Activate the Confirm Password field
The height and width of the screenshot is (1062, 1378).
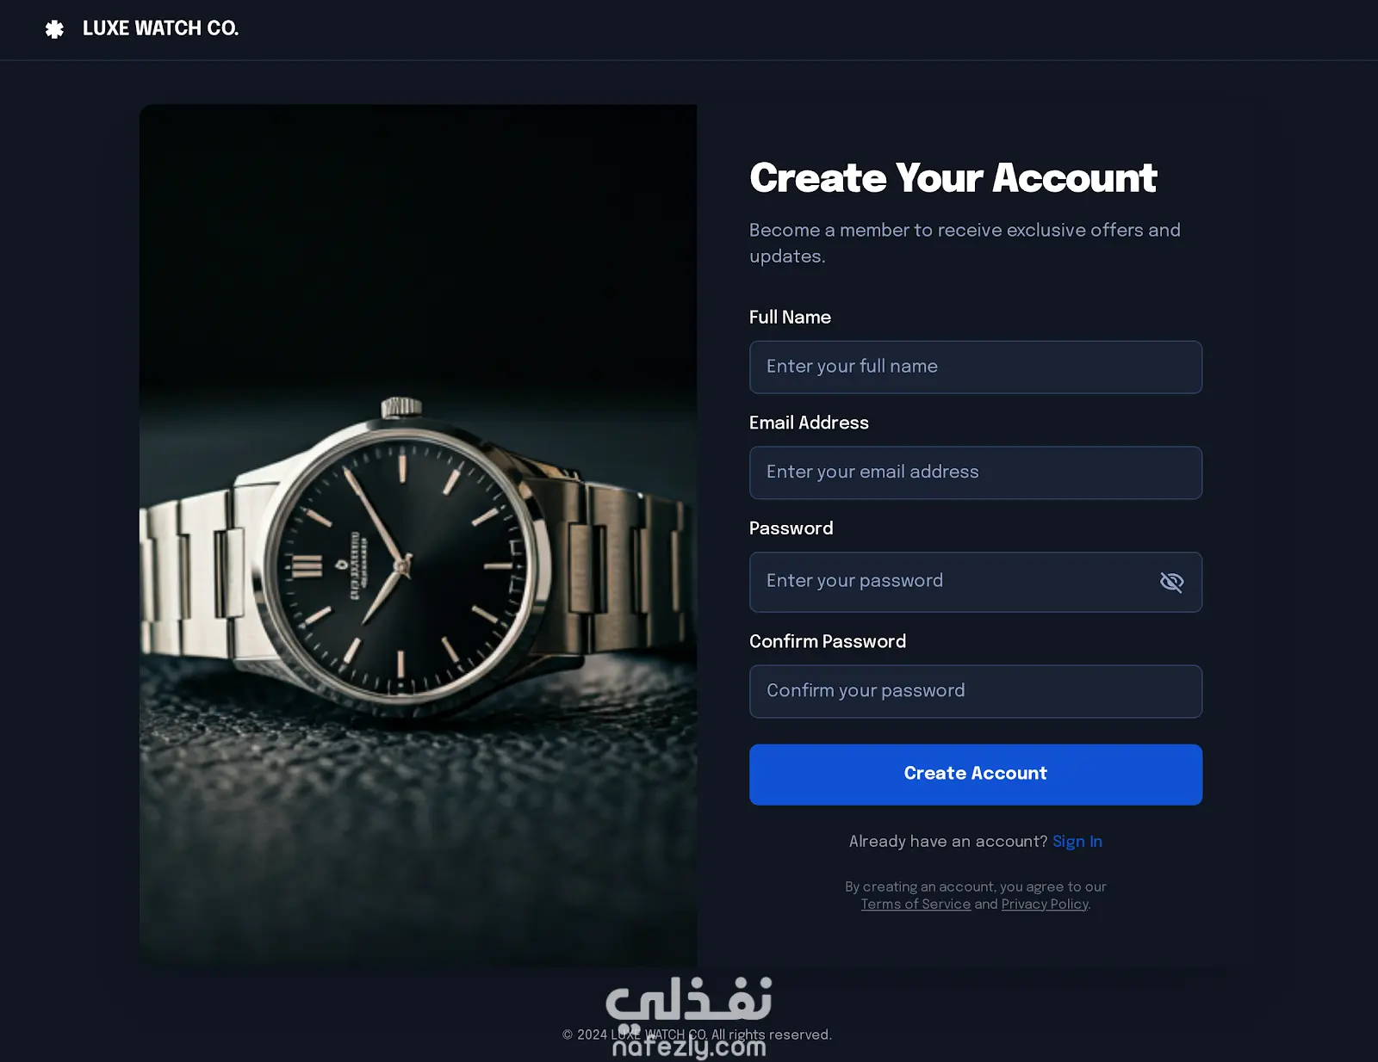point(975,691)
